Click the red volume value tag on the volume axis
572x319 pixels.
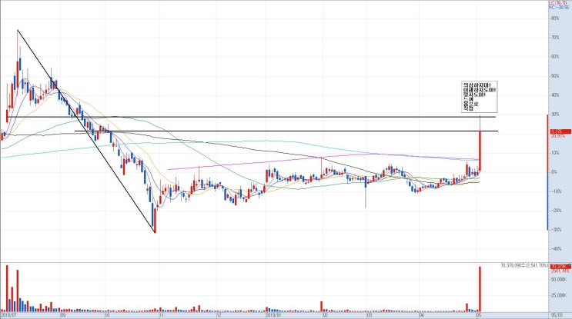[560, 267]
